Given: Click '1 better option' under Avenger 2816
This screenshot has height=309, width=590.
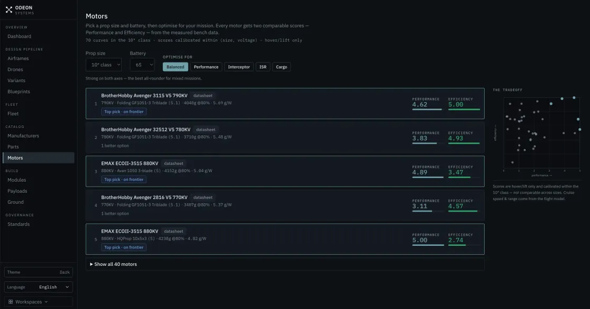Looking at the screenshot, I should click(115, 214).
